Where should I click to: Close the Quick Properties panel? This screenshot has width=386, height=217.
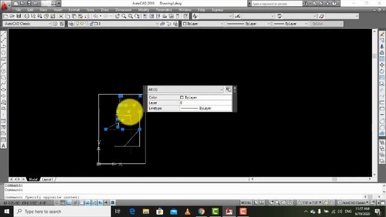pyautogui.click(x=235, y=87)
